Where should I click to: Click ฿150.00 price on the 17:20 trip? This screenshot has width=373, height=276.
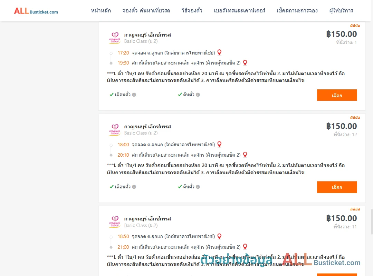[342, 34]
